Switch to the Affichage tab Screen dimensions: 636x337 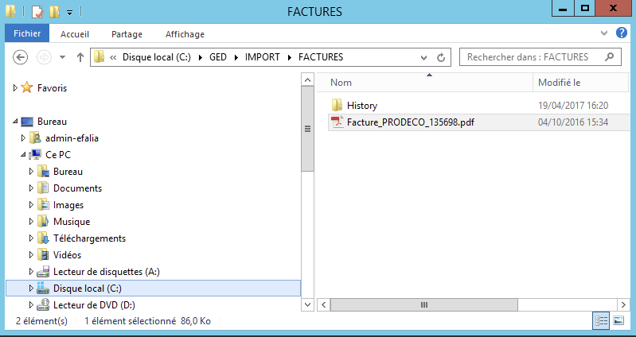[185, 34]
